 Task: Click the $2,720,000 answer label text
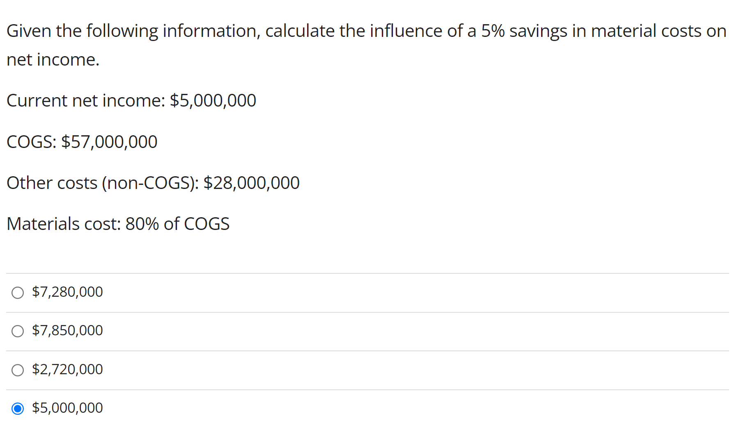pos(67,369)
